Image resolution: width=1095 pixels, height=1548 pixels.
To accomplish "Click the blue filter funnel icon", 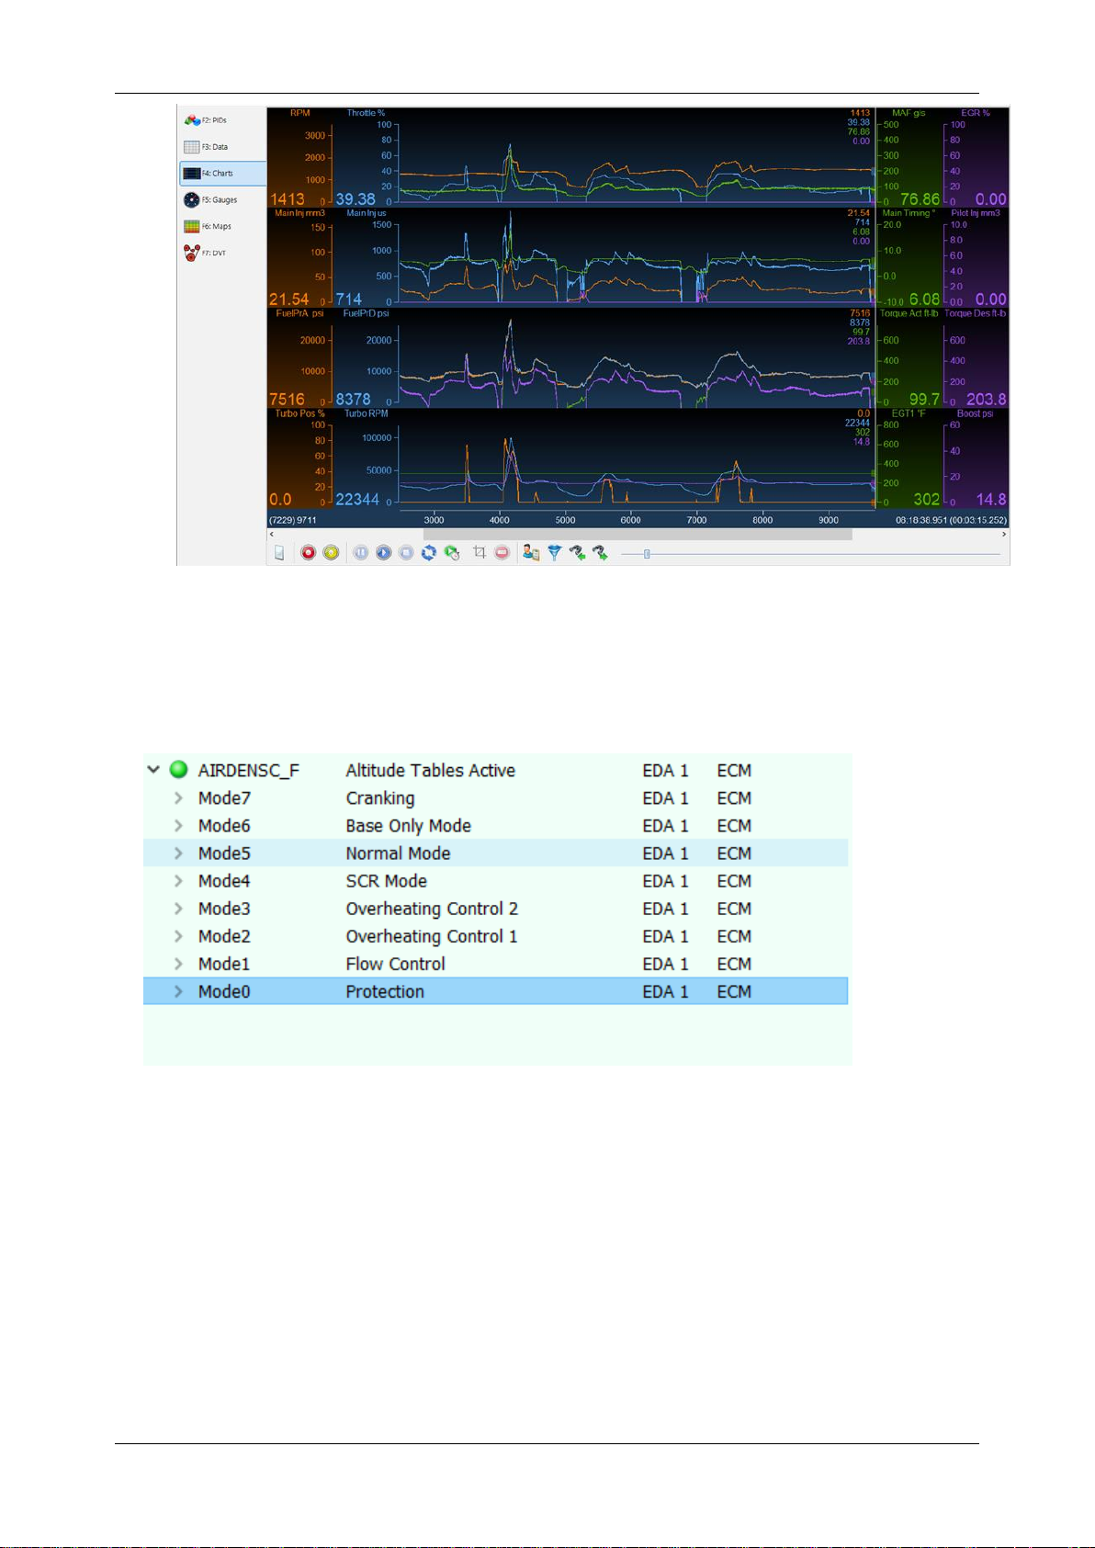I will tap(555, 553).
